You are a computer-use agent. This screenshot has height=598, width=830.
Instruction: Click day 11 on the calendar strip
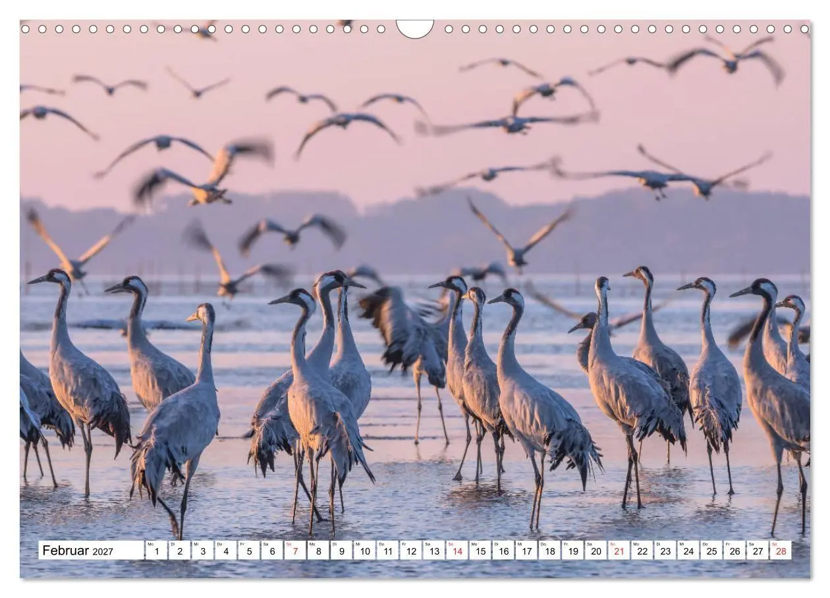[x=387, y=551]
